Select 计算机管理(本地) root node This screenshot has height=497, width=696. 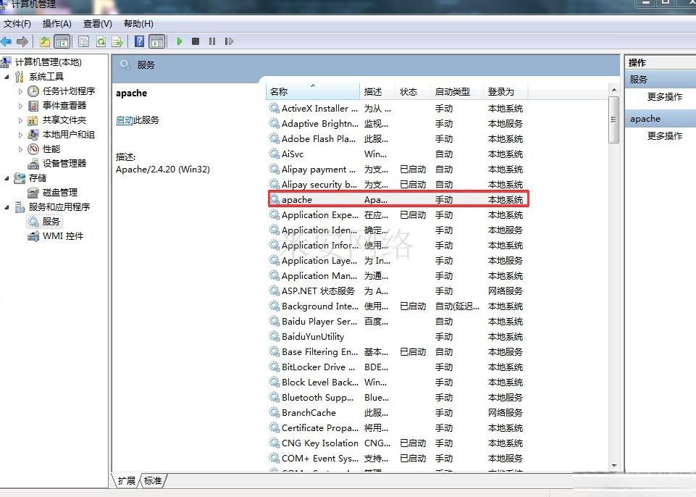[49, 62]
